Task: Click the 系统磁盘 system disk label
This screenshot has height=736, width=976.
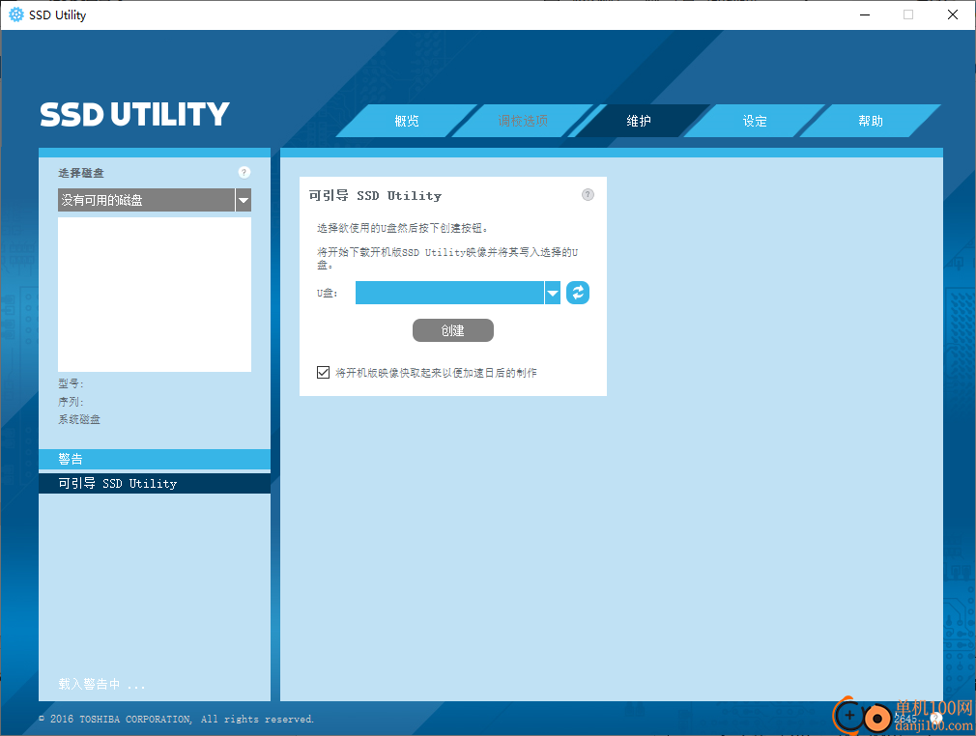Action: [79, 419]
